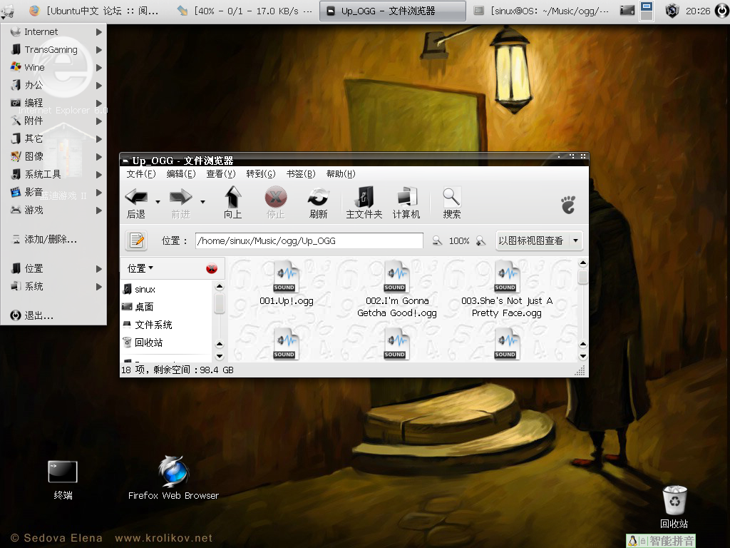The width and height of the screenshot is (730, 548).
Task: Open the 主文件夹 home folder icon
Action: pyautogui.click(x=364, y=198)
